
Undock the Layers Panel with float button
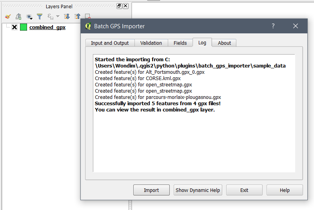tap(119, 6)
